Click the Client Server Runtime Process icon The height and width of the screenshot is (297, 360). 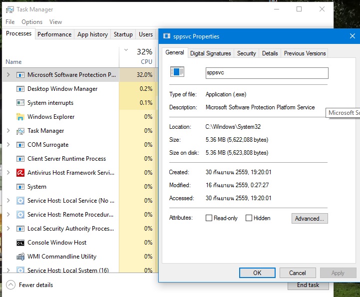20,159
